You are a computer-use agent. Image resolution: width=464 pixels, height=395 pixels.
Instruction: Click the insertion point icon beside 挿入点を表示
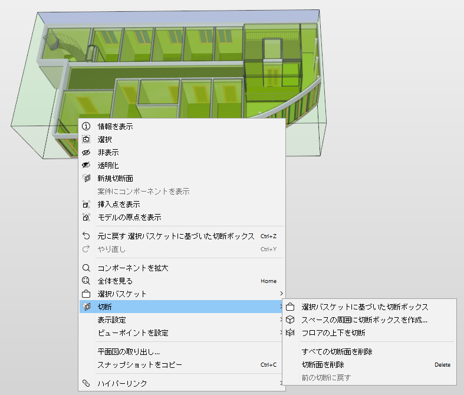(86, 204)
